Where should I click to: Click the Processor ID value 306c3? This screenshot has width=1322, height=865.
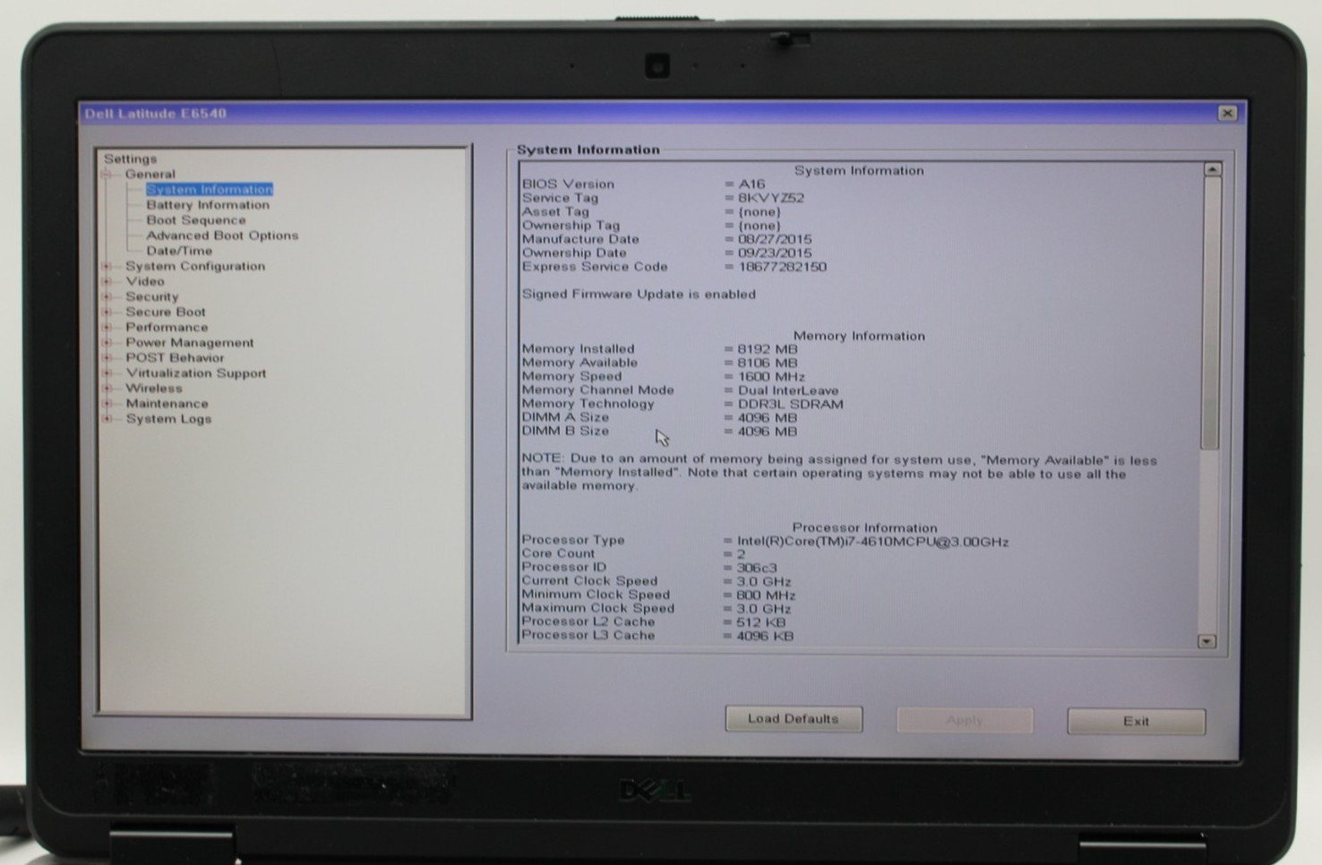click(x=757, y=568)
